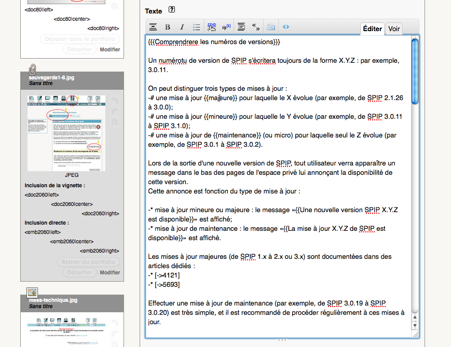The image size is (451, 347).
Task: Click paperclip icon above sauvegarde1-8.jpg
Action: [x=32, y=69]
